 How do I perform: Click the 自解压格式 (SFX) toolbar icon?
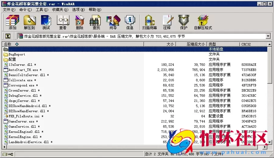coord(203,22)
